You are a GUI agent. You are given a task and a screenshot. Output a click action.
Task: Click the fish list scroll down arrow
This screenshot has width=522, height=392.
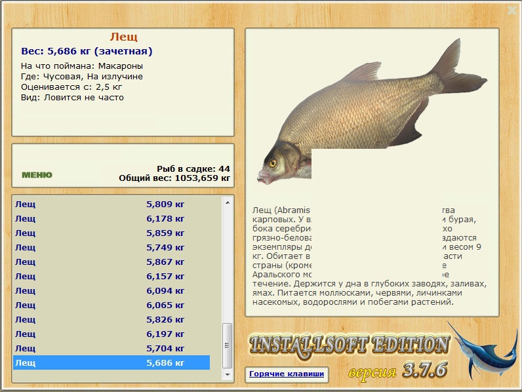228,375
